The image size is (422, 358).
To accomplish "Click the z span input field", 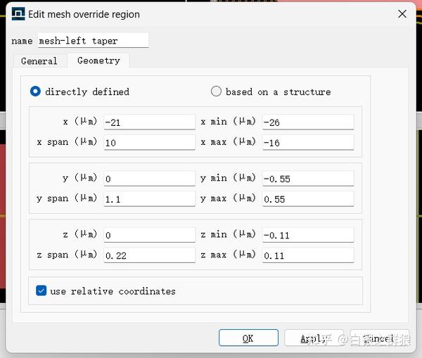I will coord(149,255).
